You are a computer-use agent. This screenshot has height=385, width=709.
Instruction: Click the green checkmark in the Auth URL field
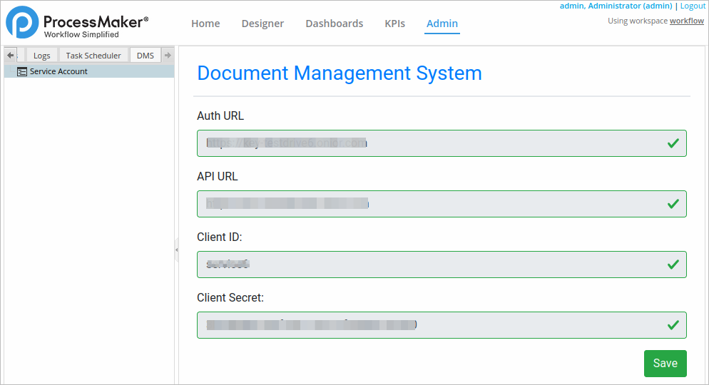pyautogui.click(x=672, y=143)
